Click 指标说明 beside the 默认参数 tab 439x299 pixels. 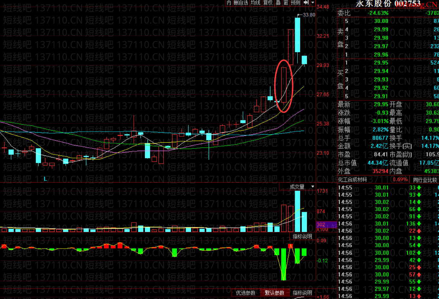click(x=302, y=293)
